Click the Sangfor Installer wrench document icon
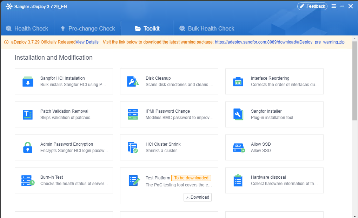 238,114
